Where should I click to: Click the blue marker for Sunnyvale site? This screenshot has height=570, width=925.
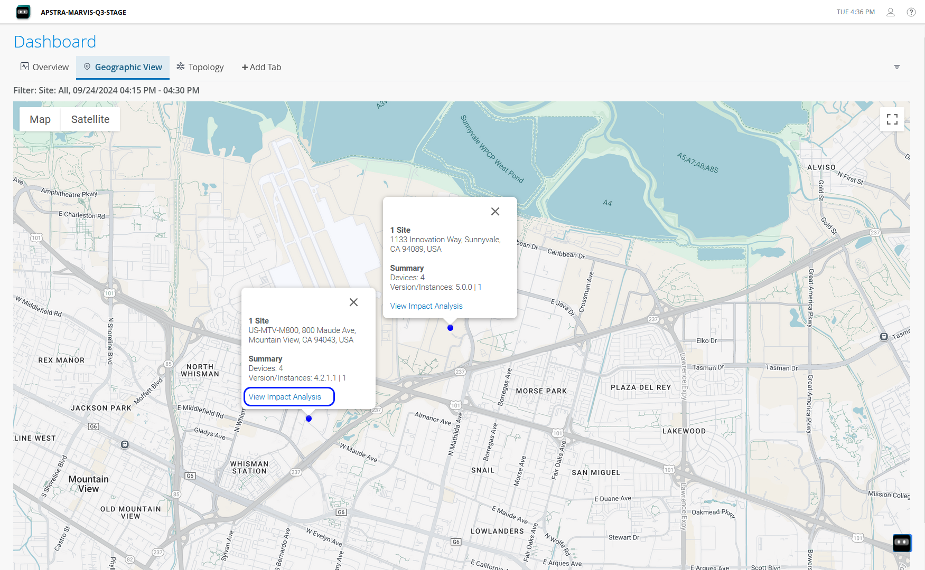pyautogui.click(x=450, y=328)
